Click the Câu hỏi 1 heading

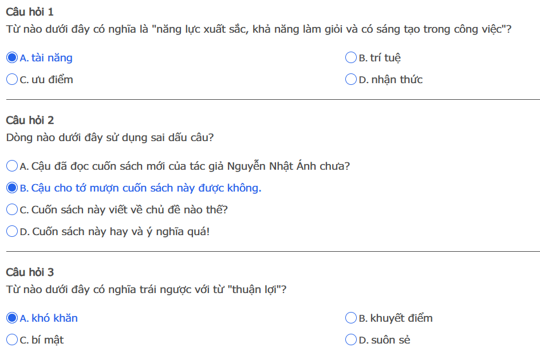[30, 12]
